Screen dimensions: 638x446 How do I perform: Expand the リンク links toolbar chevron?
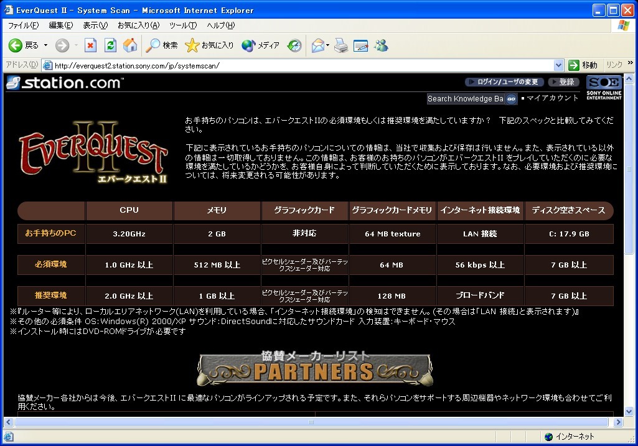(x=631, y=63)
